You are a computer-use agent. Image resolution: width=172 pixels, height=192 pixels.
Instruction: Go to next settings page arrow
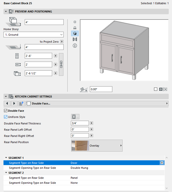click(x=14, y=103)
